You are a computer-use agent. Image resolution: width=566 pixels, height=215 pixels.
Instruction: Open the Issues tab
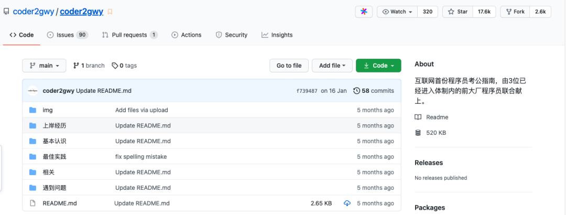[68, 35]
